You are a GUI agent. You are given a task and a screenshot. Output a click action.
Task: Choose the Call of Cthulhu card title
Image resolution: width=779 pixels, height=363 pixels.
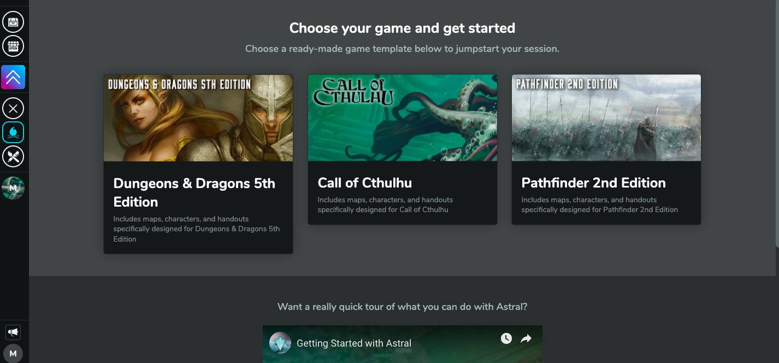pyautogui.click(x=365, y=183)
